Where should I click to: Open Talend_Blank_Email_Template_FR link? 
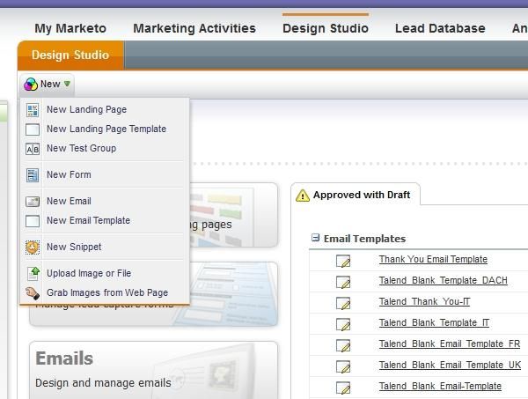pos(450,344)
